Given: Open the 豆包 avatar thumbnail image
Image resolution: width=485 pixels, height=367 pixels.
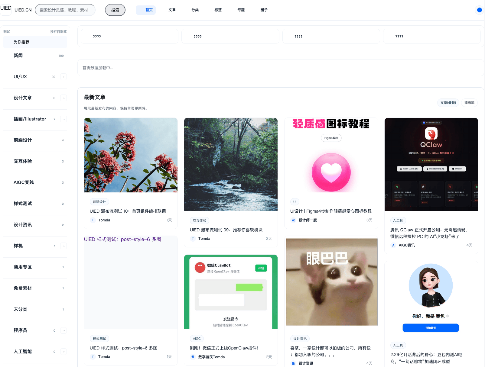Looking at the screenshot, I should pos(431,298).
